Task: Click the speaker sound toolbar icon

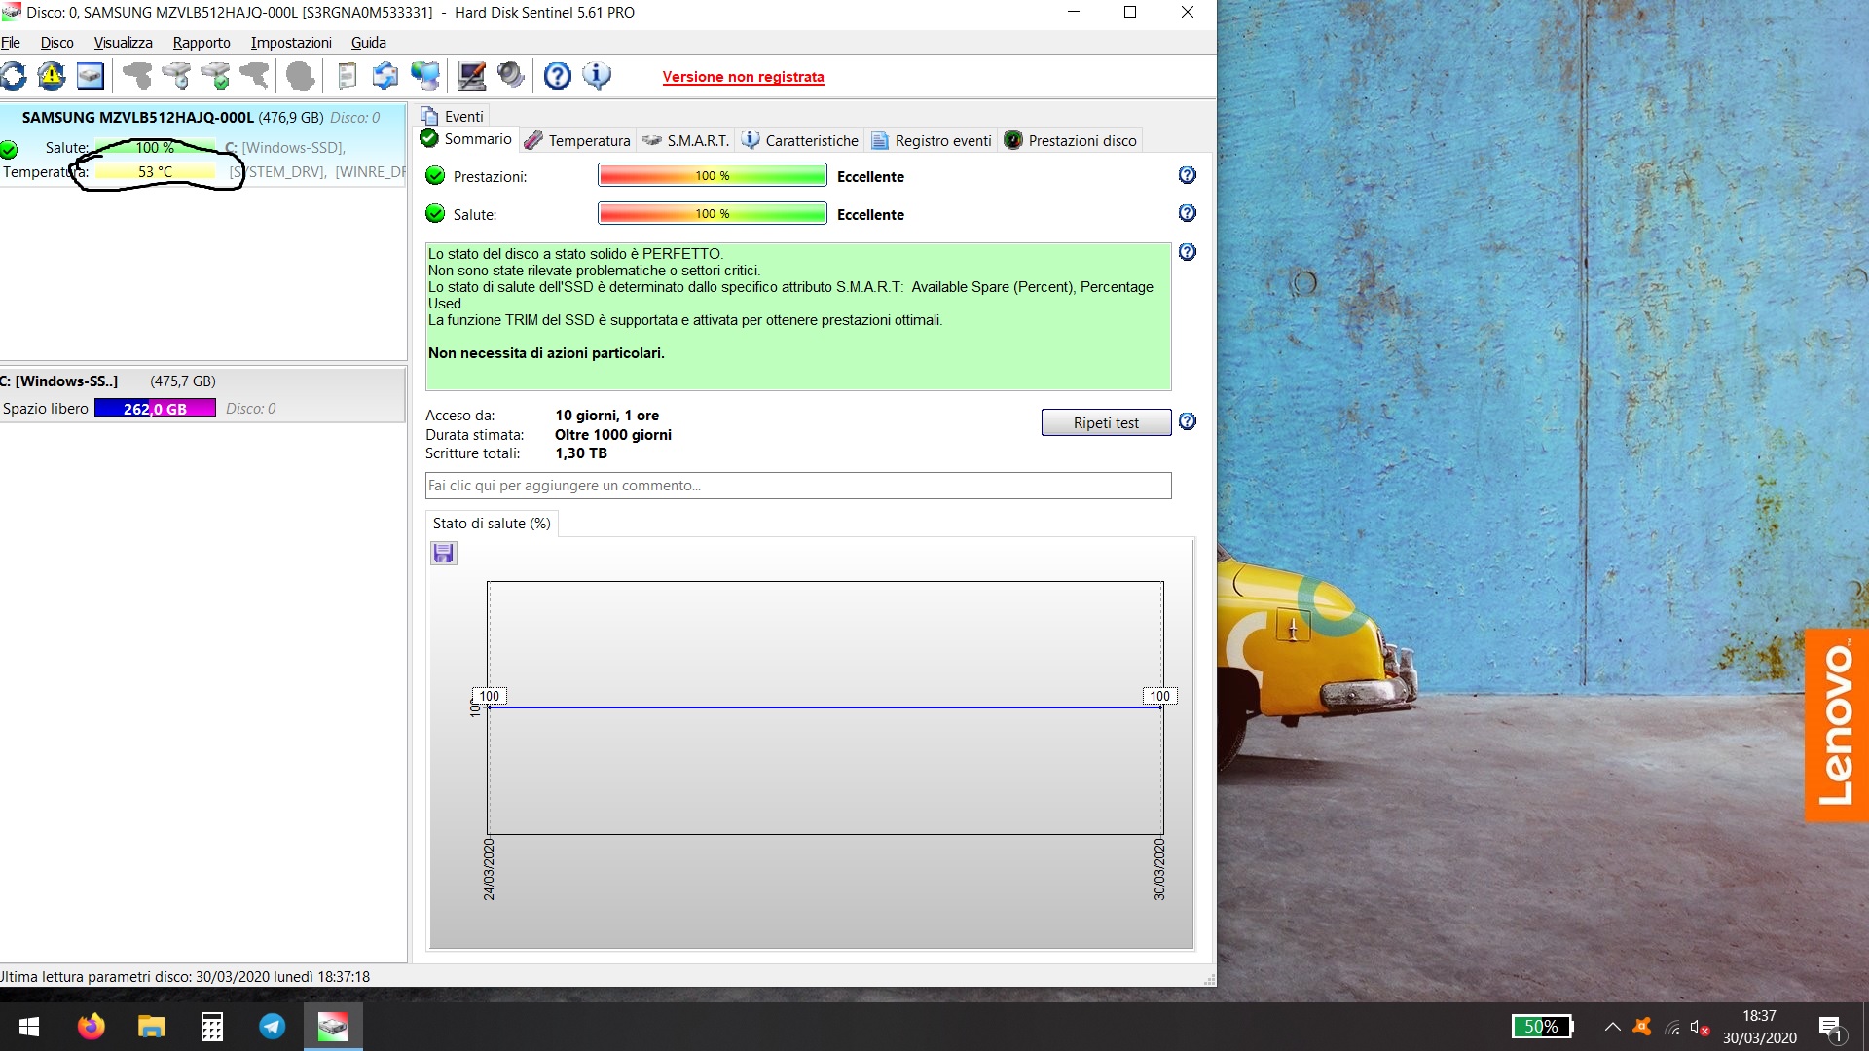Action: pos(510,76)
